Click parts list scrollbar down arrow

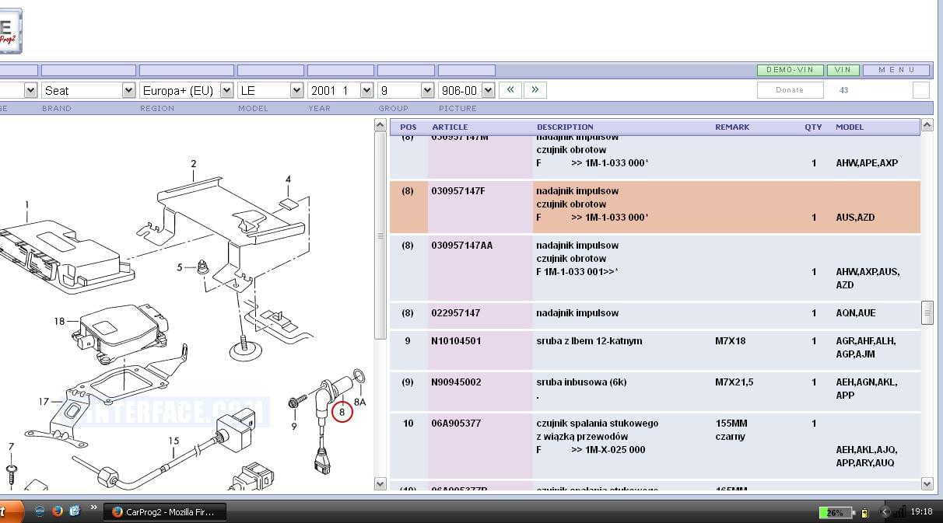pyautogui.click(x=927, y=483)
